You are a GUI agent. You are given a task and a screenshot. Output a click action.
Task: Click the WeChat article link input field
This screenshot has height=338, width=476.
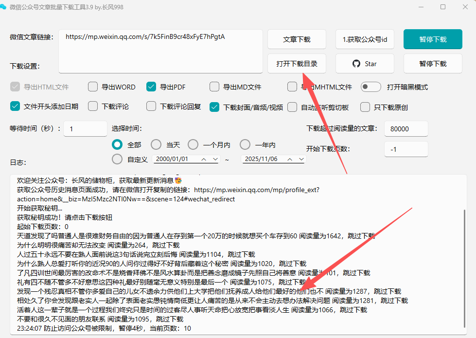tap(160, 51)
